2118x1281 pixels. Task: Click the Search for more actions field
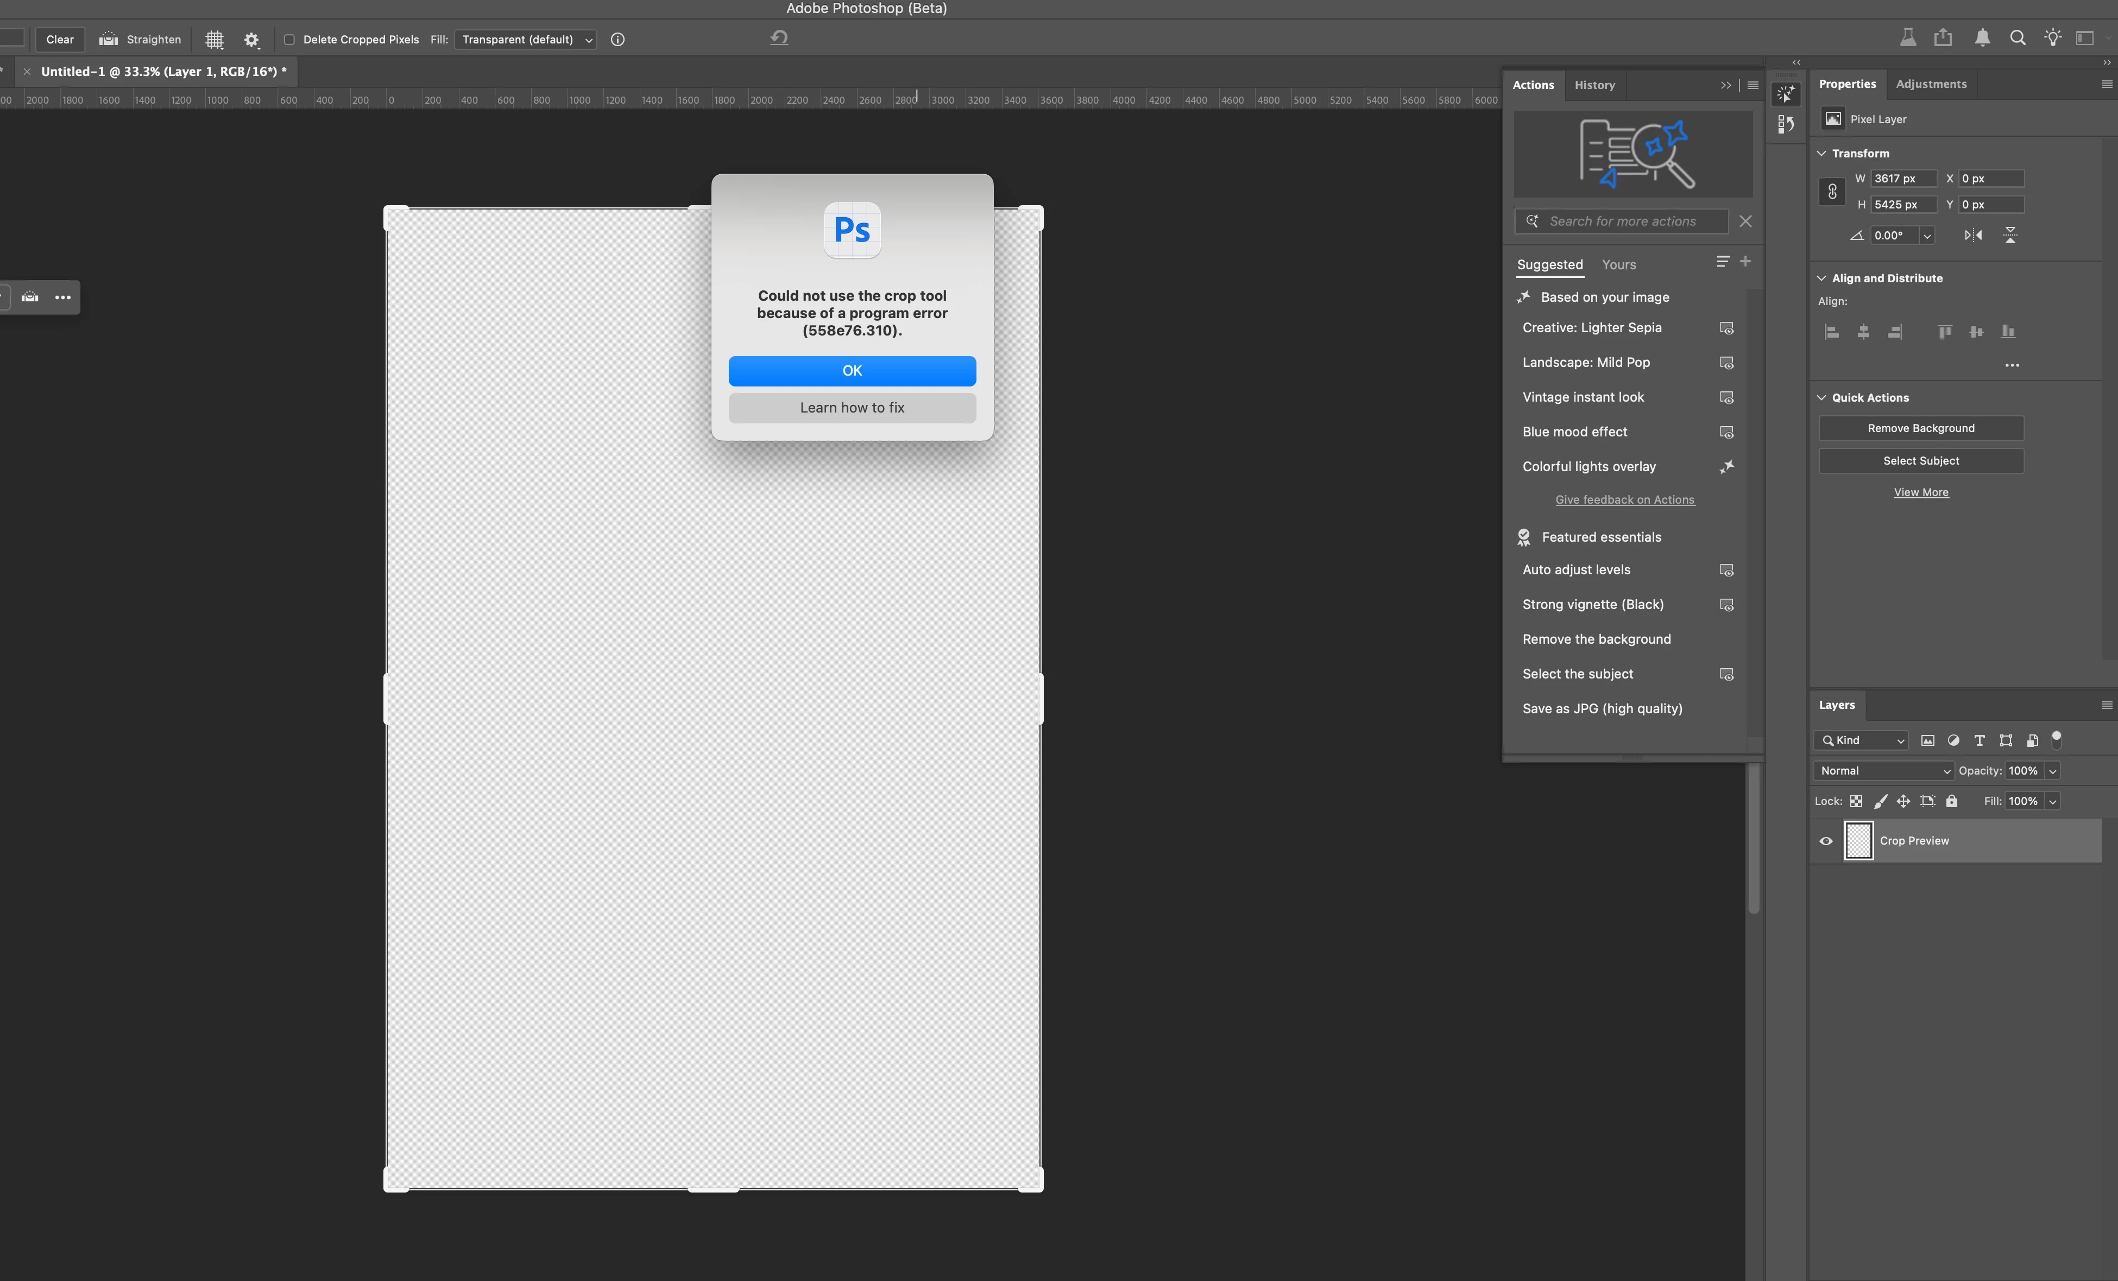point(1622,221)
